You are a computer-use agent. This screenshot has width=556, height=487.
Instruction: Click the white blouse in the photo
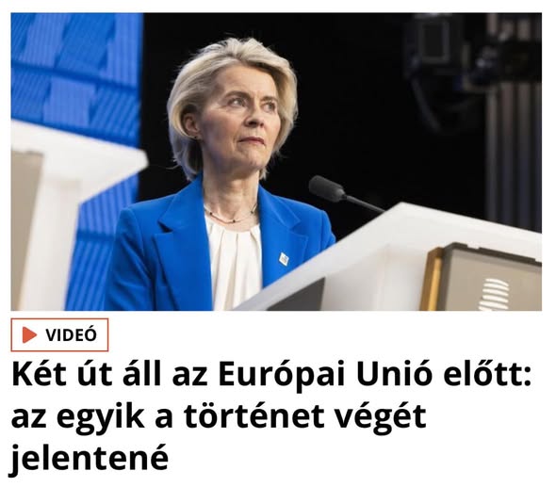234,259
